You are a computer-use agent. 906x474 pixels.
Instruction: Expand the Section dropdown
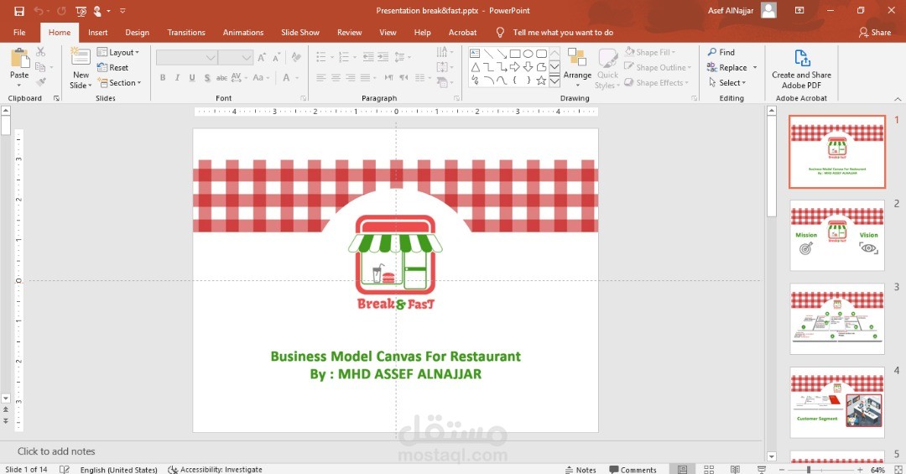[x=120, y=83]
